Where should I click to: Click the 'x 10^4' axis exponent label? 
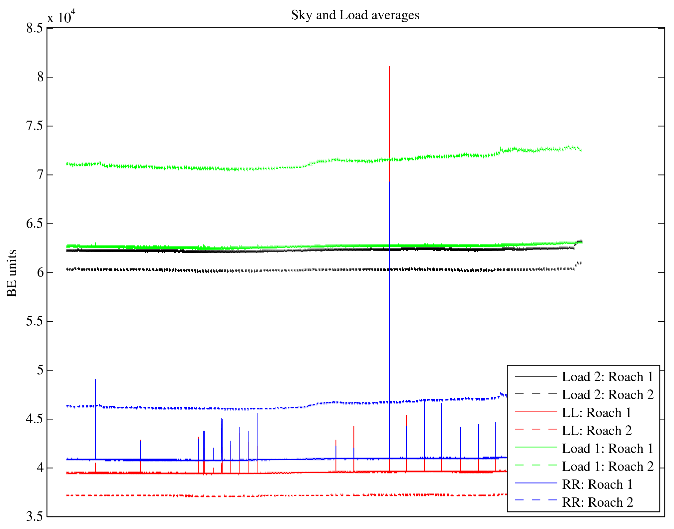[61, 17]
